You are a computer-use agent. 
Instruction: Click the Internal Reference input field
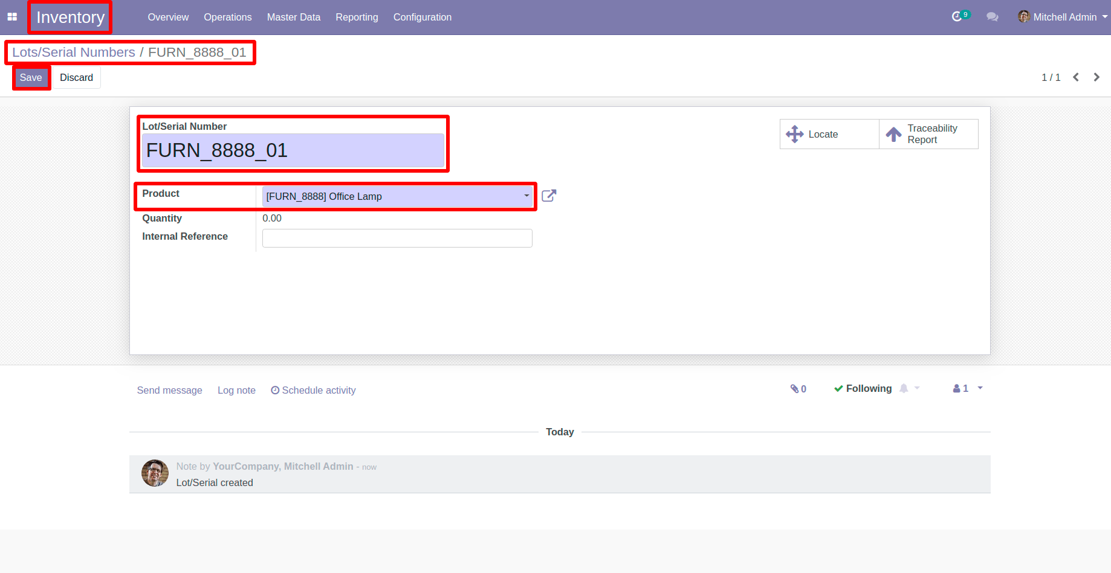397,238
